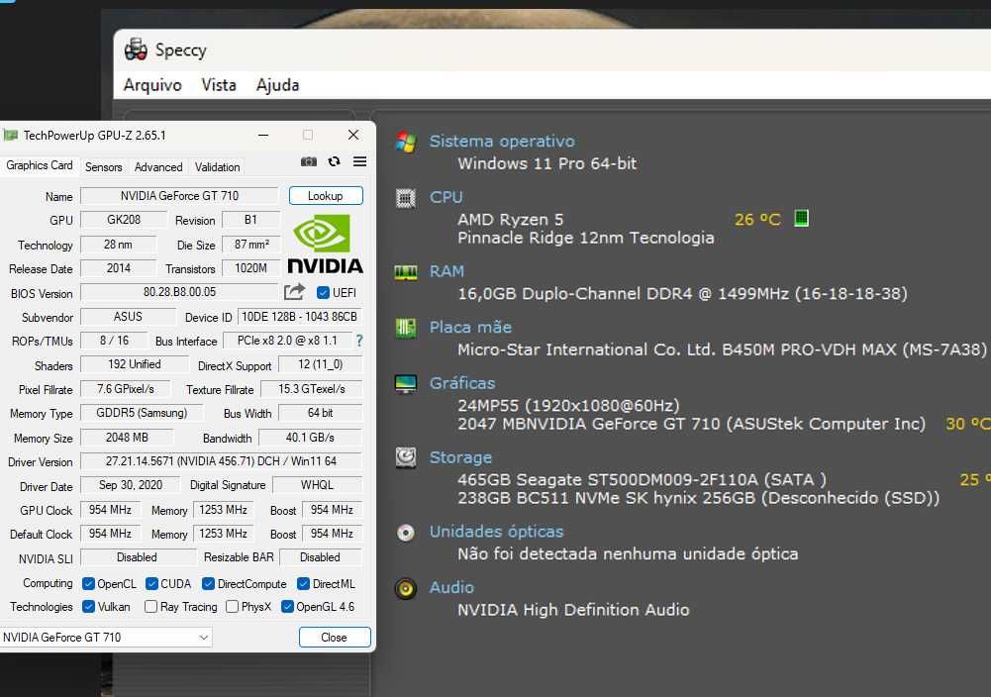Open the Placa mãe section link
The width and height of the screenshot is (991, 697).
(x=470, y=328)
